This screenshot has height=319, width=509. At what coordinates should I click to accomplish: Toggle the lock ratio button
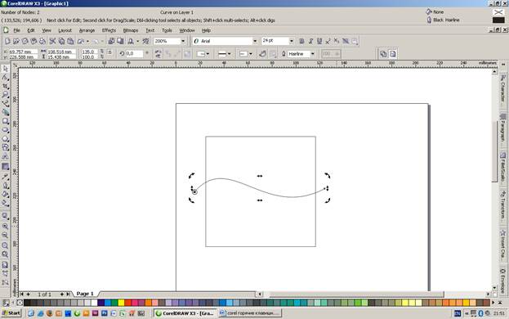pos(109,52)
